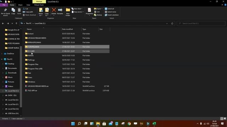The height and width of the screenshot is (127, 227).
Task: Open Properties from the ribbon
Action: point(89,12)
